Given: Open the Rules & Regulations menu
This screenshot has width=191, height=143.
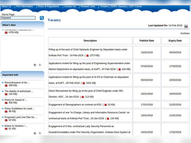Looking at the screenshot, I should pos(48,6).
